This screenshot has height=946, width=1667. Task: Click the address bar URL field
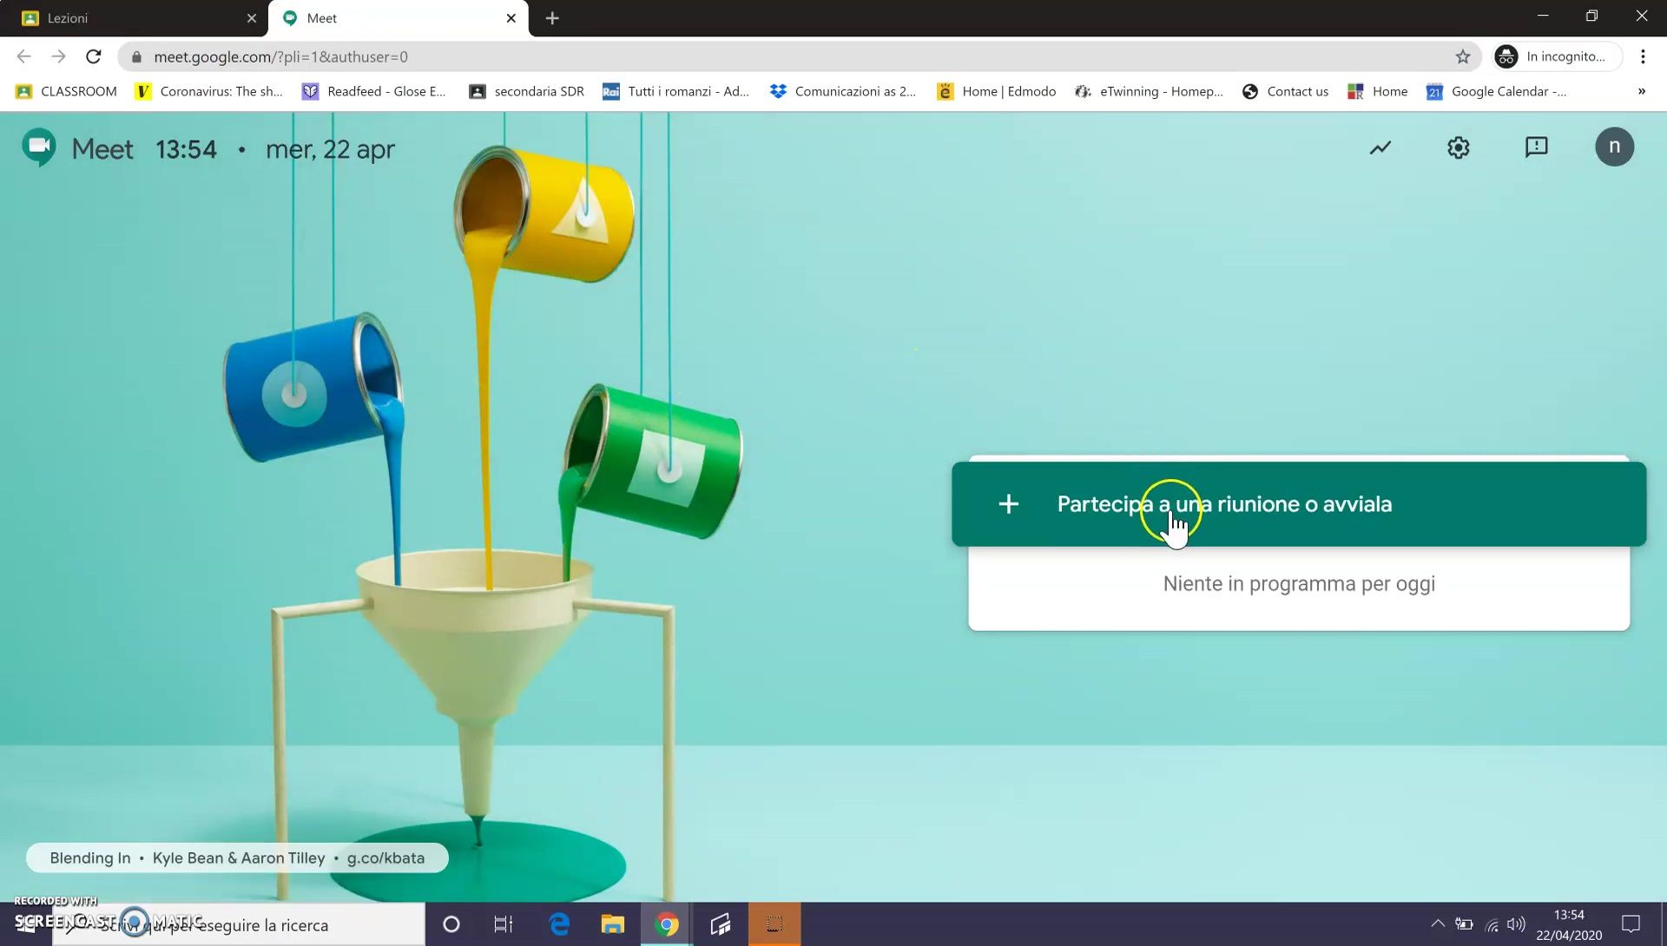coord(799,56)
